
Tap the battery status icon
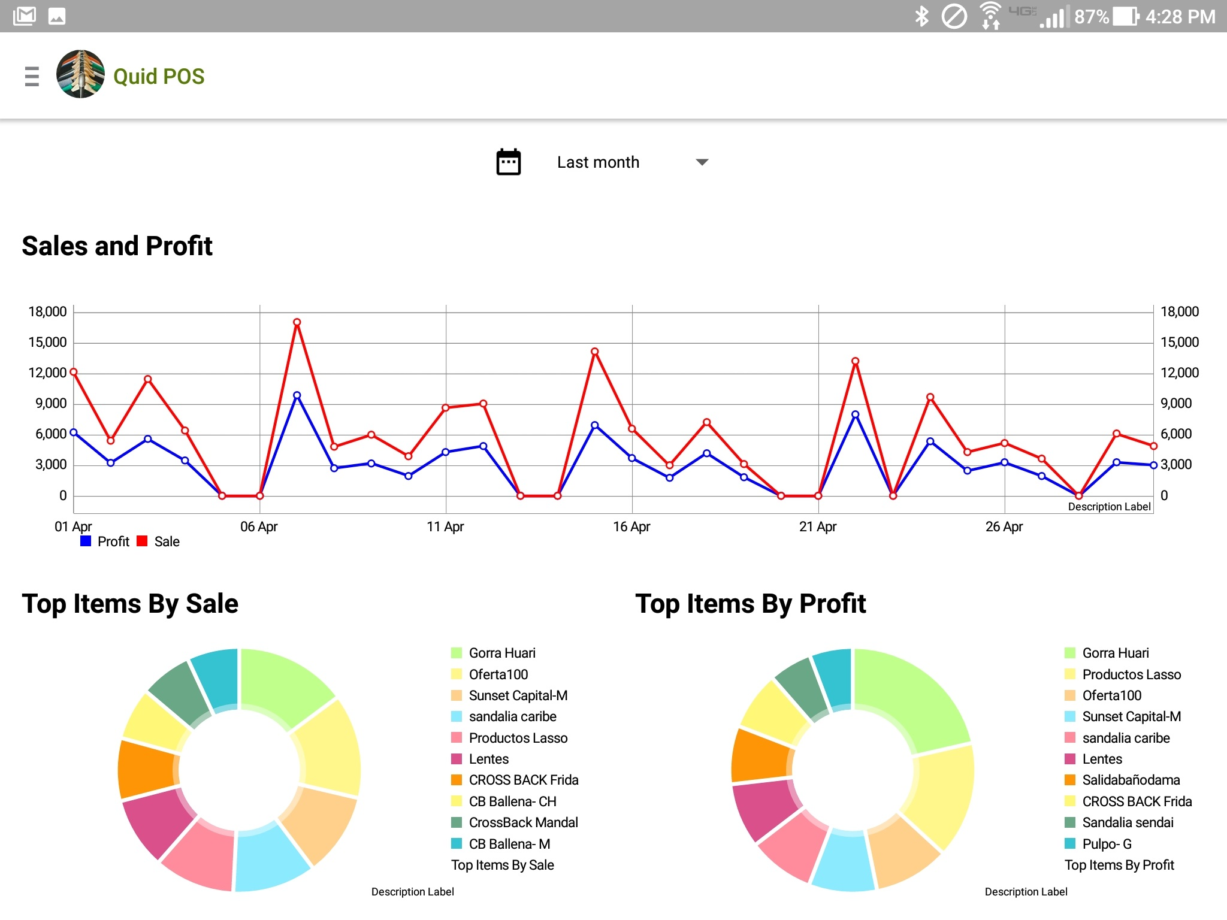coord(1126,16)
